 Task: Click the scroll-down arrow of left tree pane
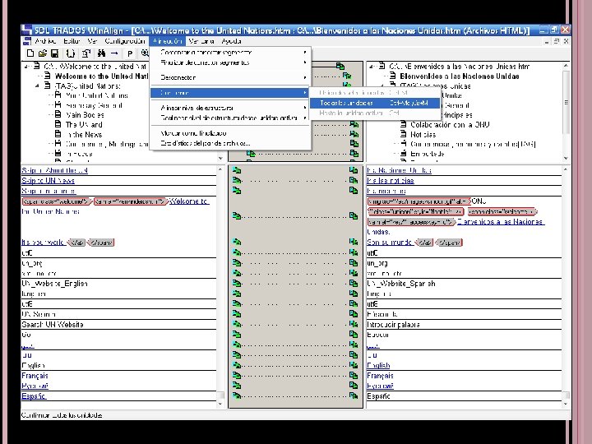pyautogui.click(x=220, y=158)
